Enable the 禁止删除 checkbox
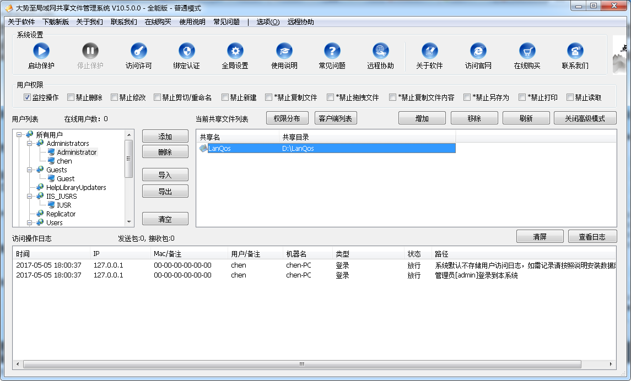Screen dimensions: 631x381 [71, 97]
